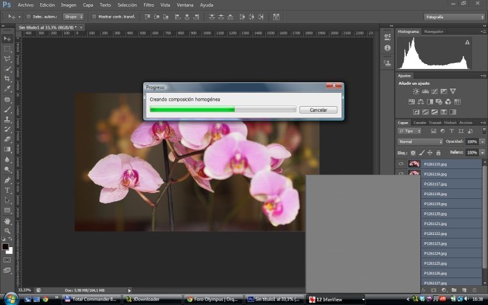Screen dimensions: 488x305
Task: Open the Tipo layer filter dropdown
Action: click(409, 131)
